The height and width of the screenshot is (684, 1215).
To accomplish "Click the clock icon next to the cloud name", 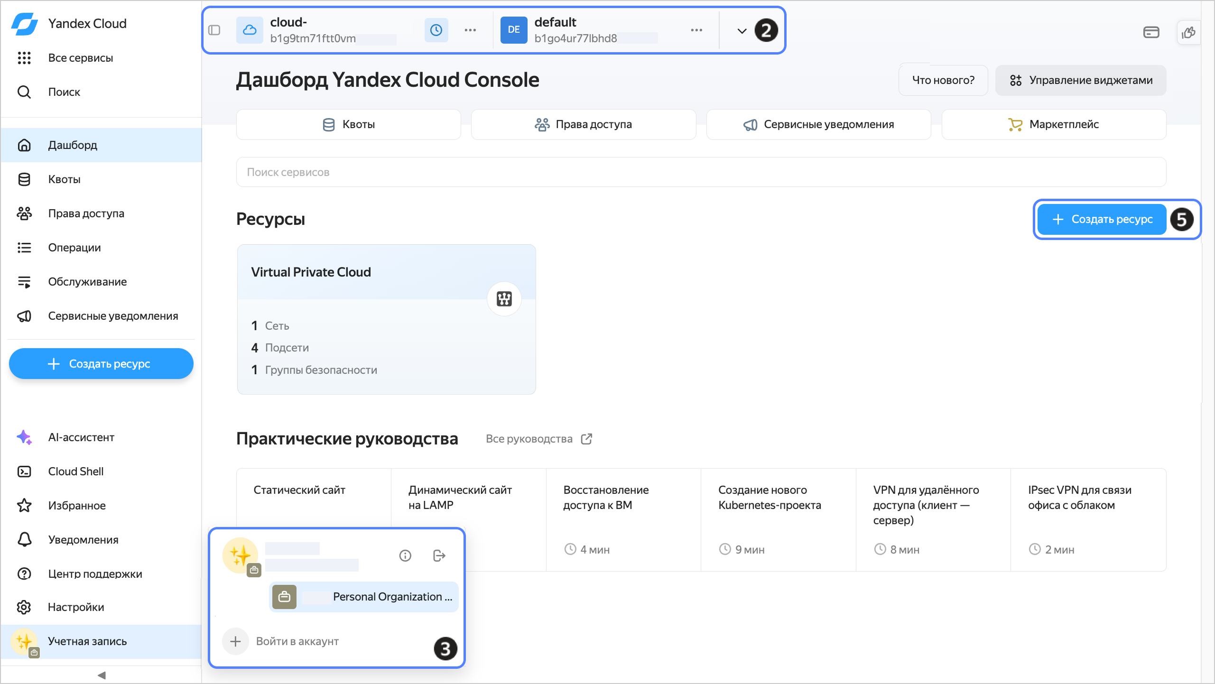I will coord(436,30).
